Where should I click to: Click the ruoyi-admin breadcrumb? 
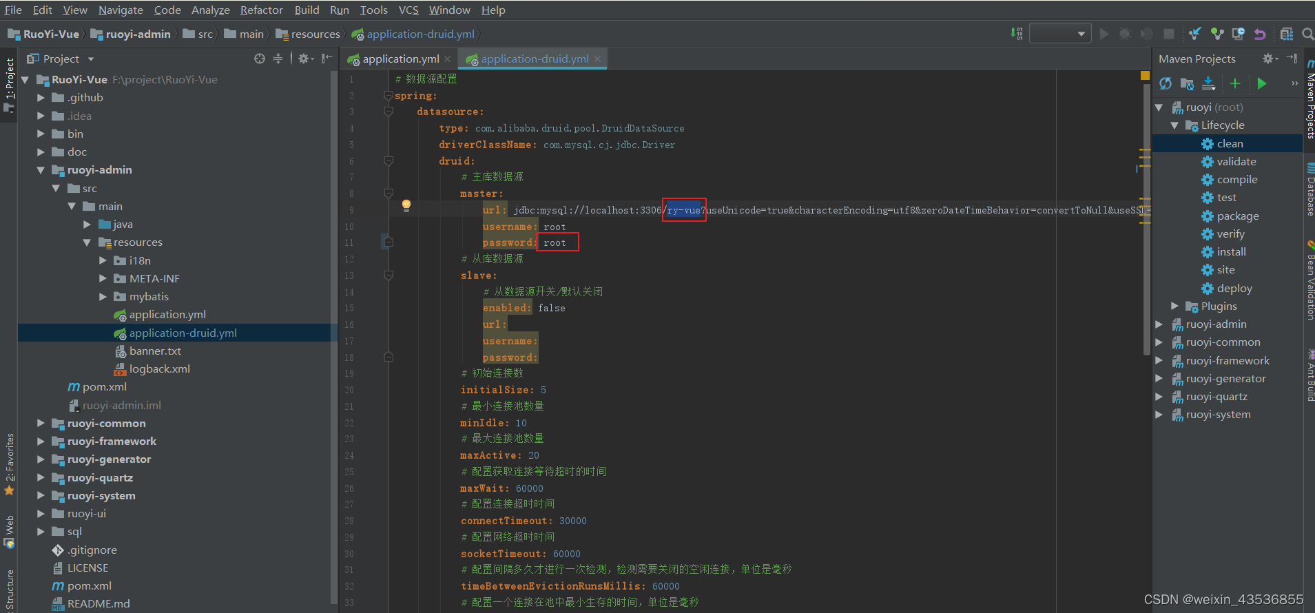[x=130, y=34]
